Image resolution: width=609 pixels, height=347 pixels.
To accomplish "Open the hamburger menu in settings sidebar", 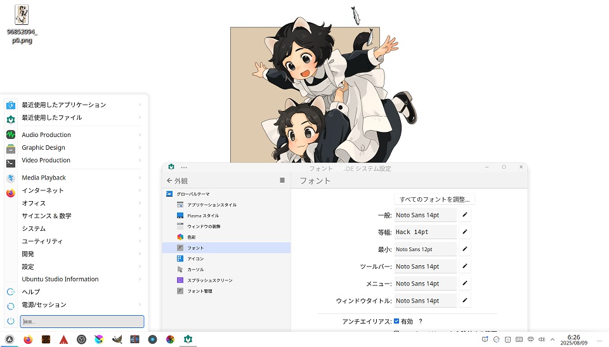I will (282, 180).
